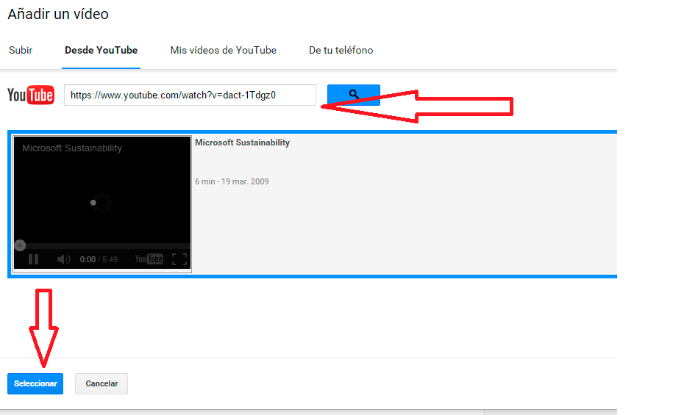Click the loading spinner in the player center

(x=102, y=203)
